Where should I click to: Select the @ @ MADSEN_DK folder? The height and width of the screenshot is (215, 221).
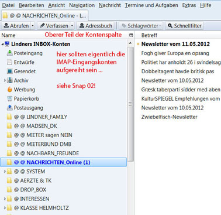[36, 126]
